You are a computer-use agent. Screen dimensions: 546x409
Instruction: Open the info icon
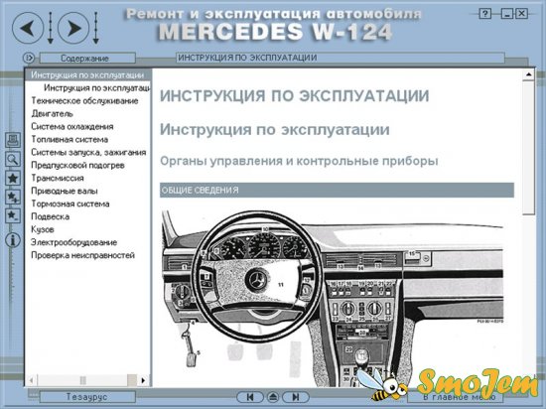tap(13, 240)
